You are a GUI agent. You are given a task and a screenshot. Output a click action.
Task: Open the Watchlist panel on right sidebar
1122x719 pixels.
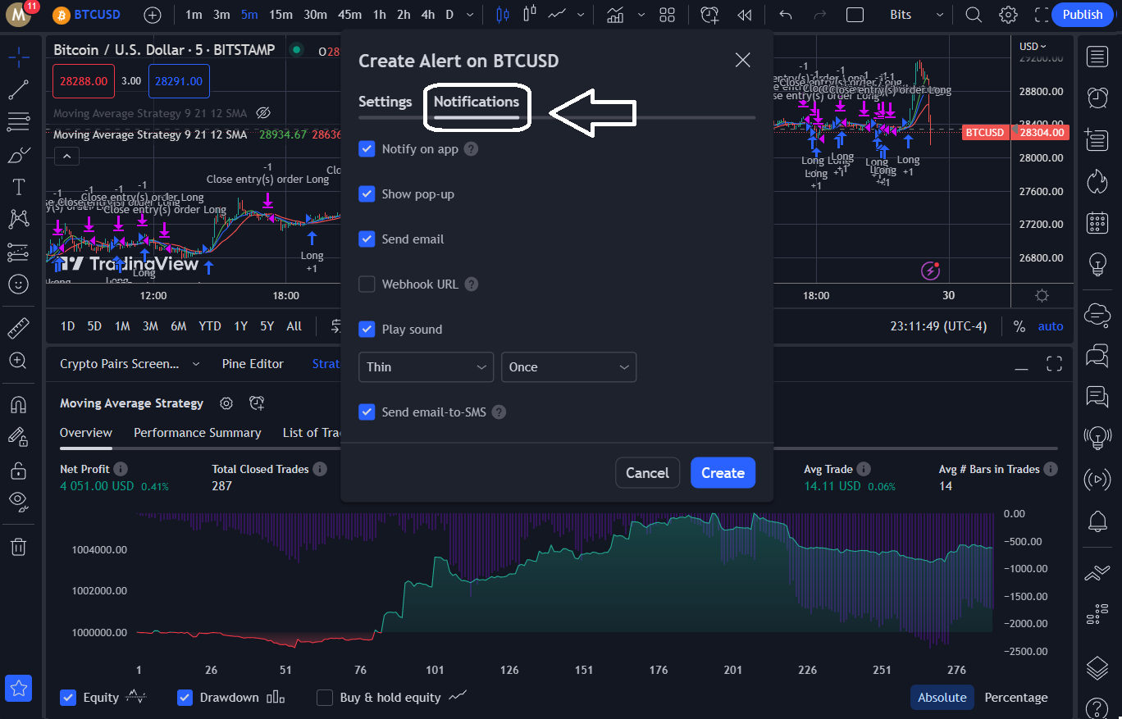tap(1097, 56)
